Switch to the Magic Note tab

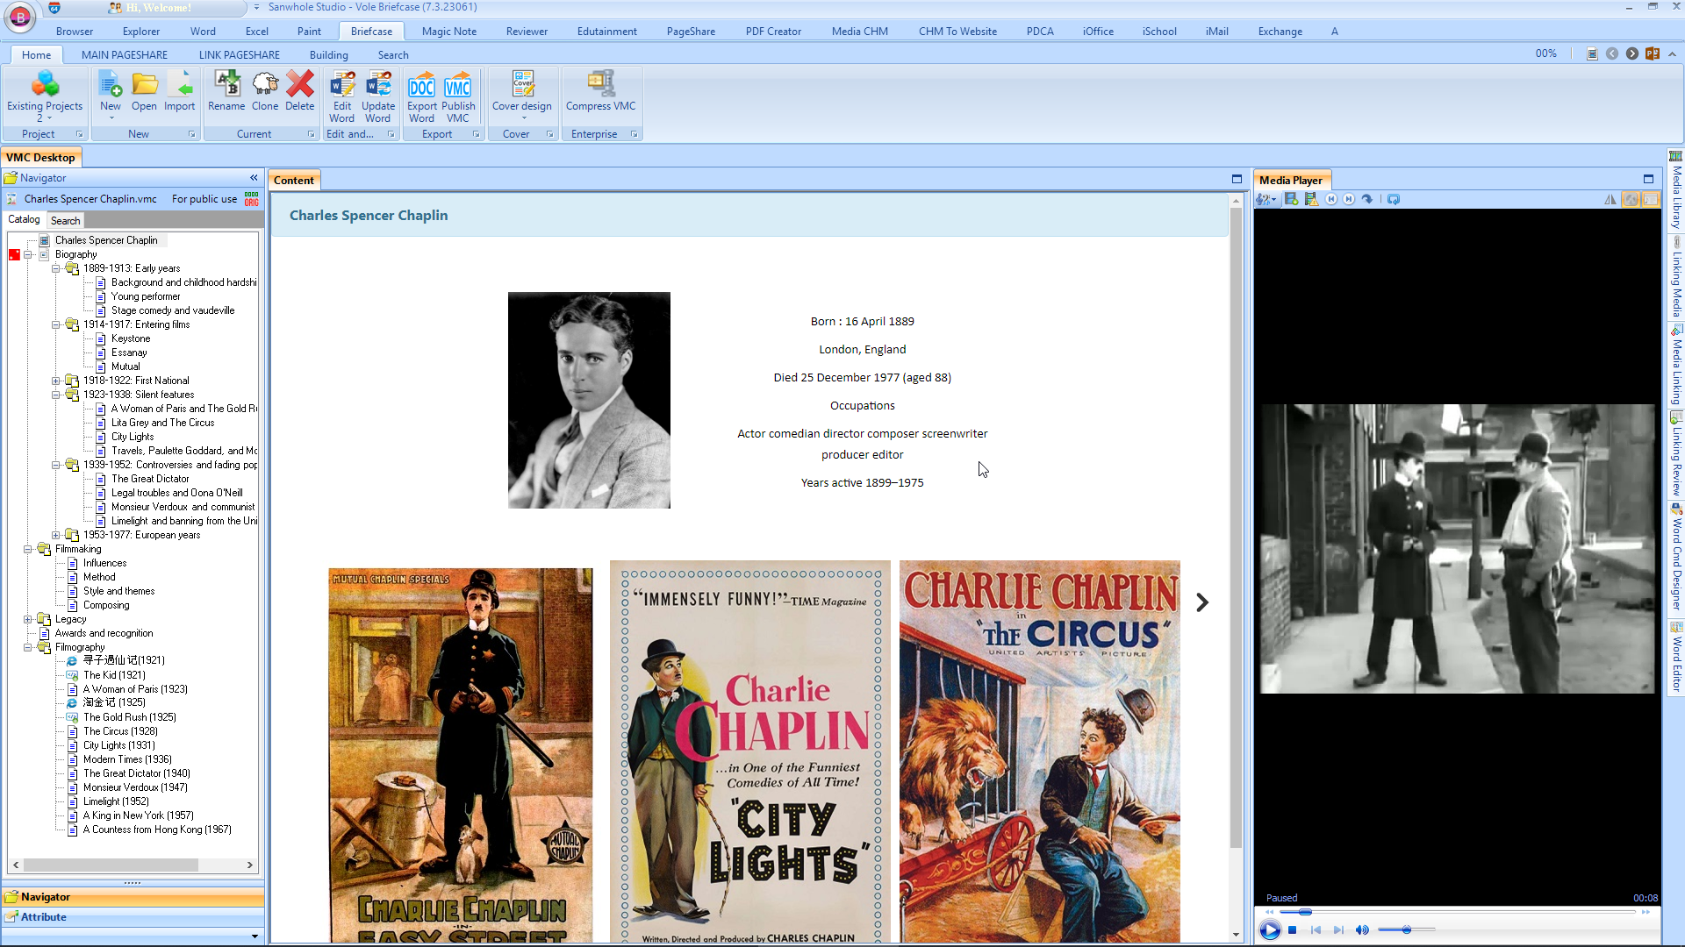(x=449, y=32)
